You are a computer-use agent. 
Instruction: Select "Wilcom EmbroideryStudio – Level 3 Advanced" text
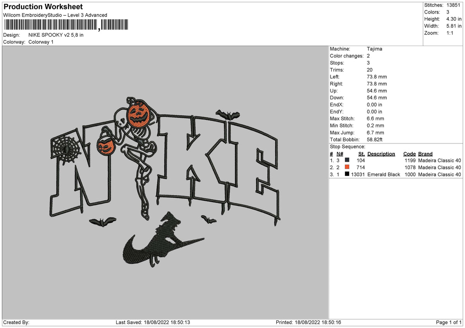(55, 15)
